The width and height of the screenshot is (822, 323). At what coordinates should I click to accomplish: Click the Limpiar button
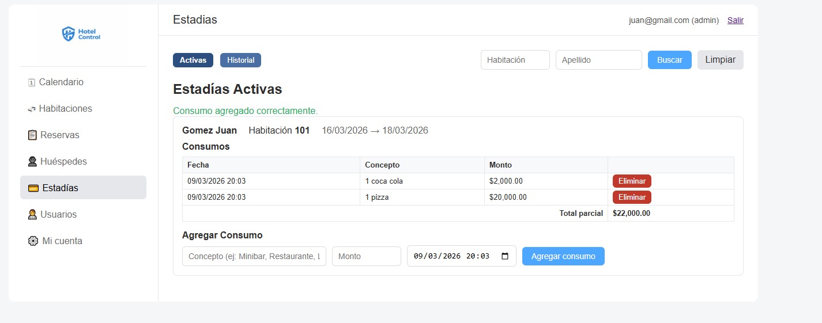(721, 60)
